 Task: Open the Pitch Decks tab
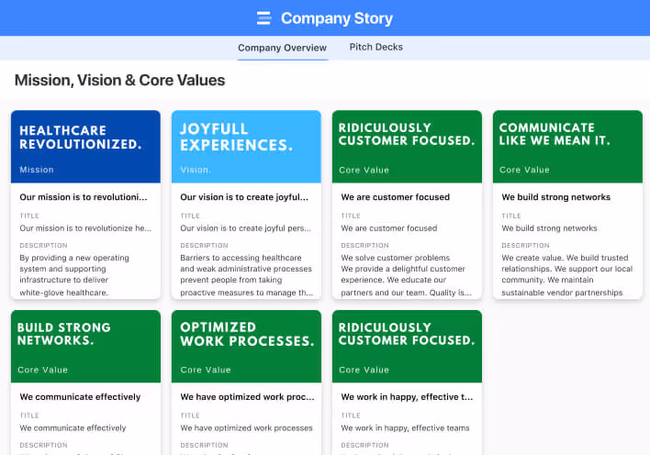coord(375,47)
